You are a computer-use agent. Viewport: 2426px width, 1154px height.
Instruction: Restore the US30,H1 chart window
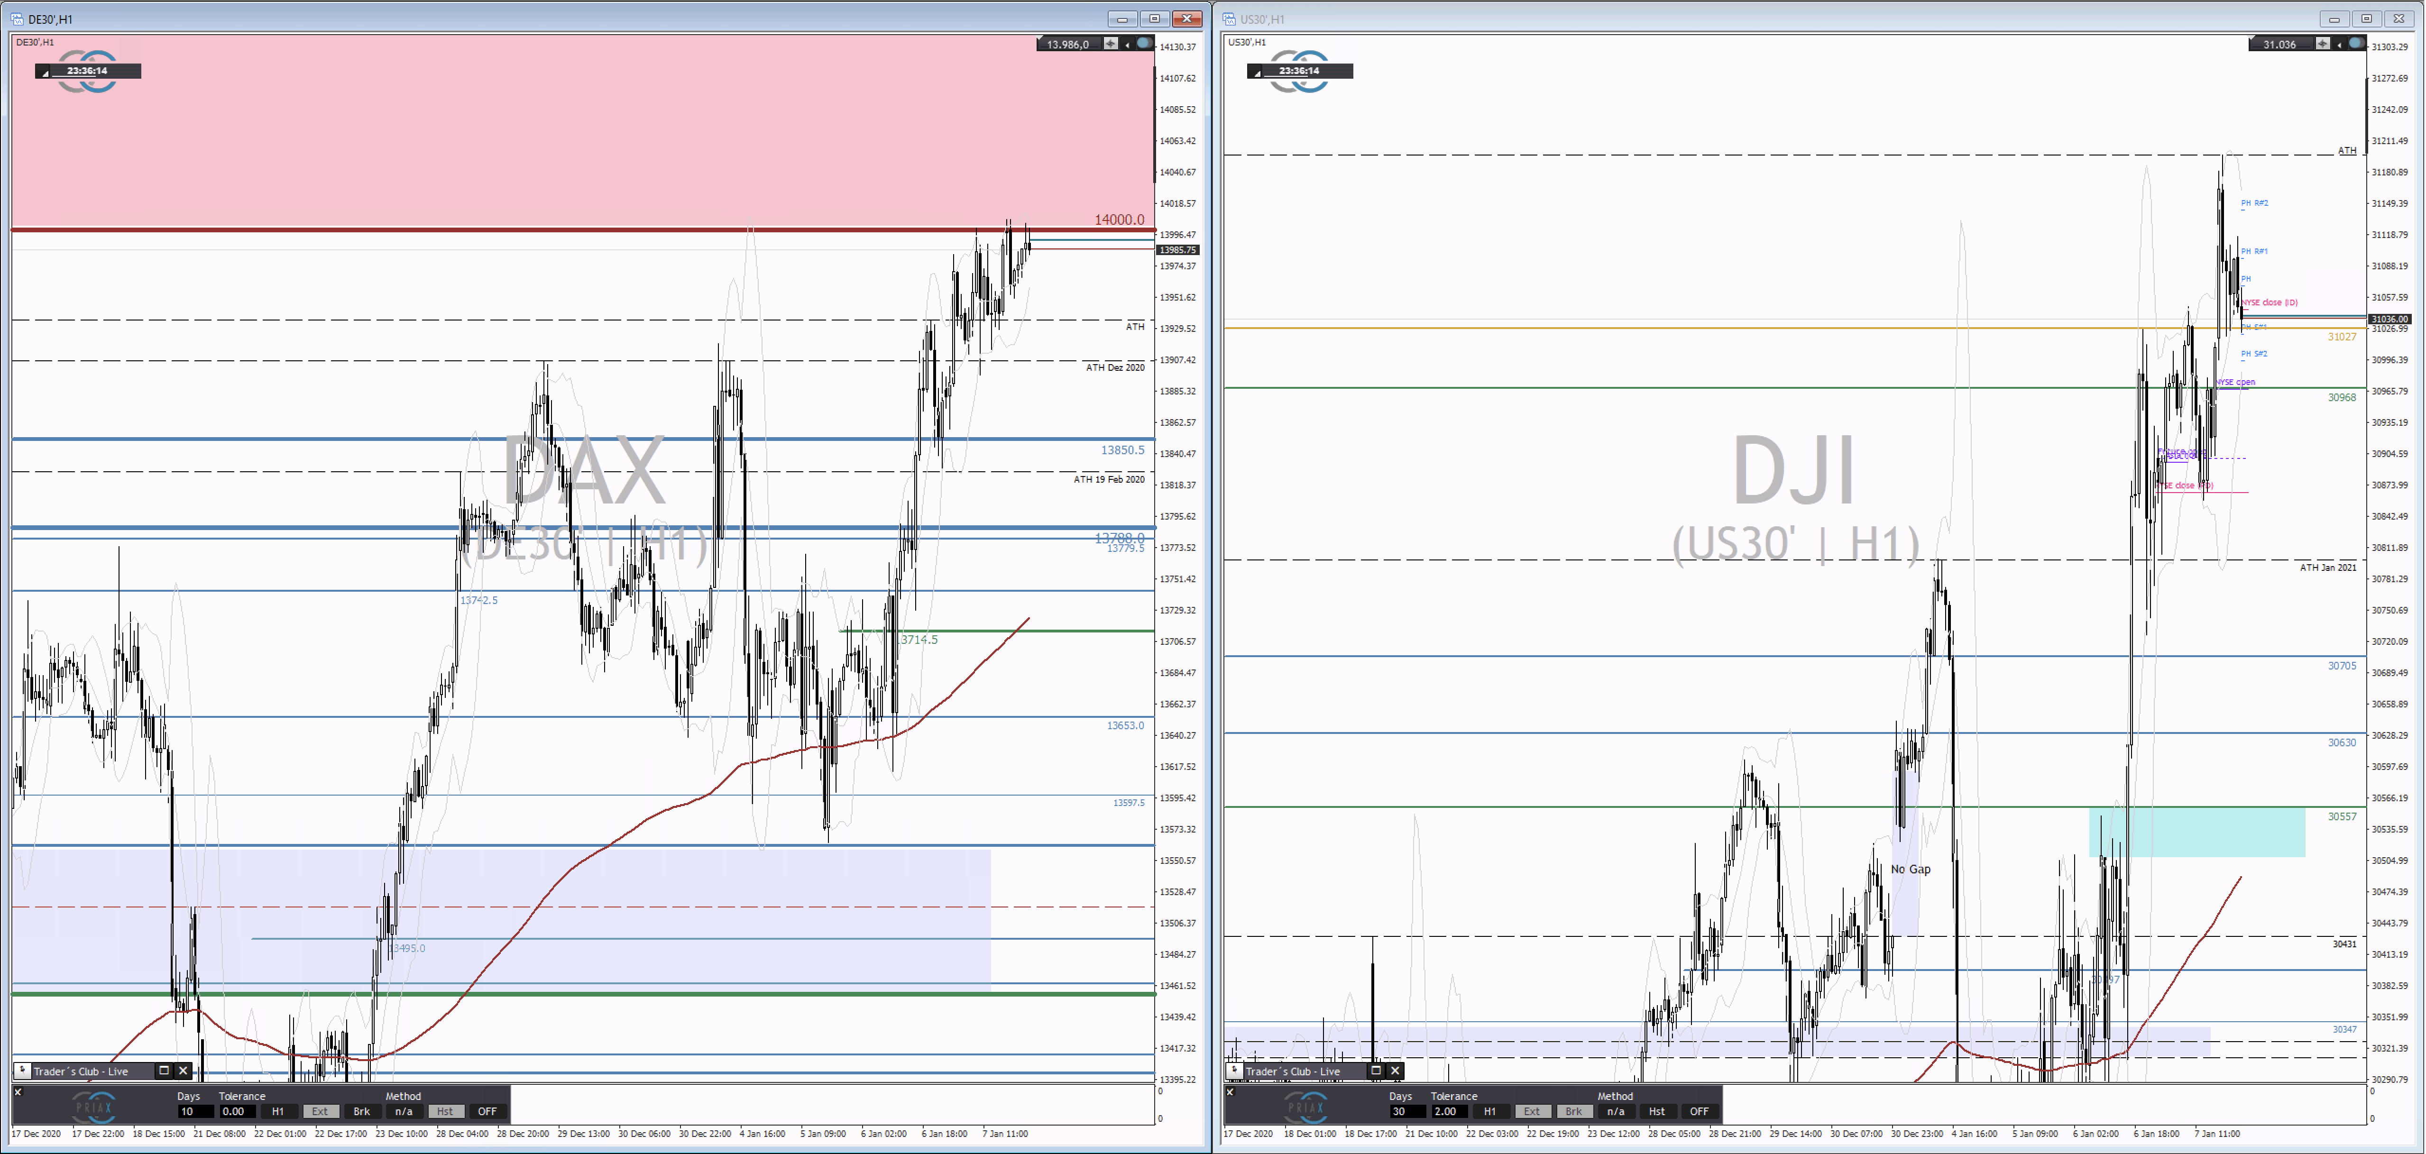[x=2367, y=19]
